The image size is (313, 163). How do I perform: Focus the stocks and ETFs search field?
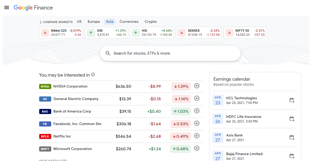click(170, 53)
